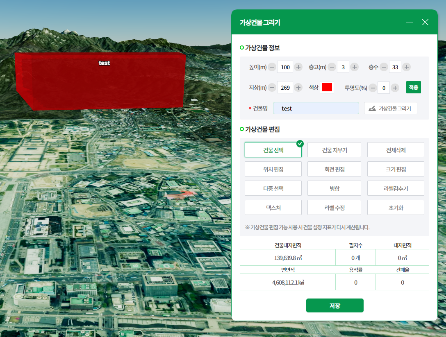
Task: Choose 라벨 수정 to edit label
Action: click(x=334, y=208)
